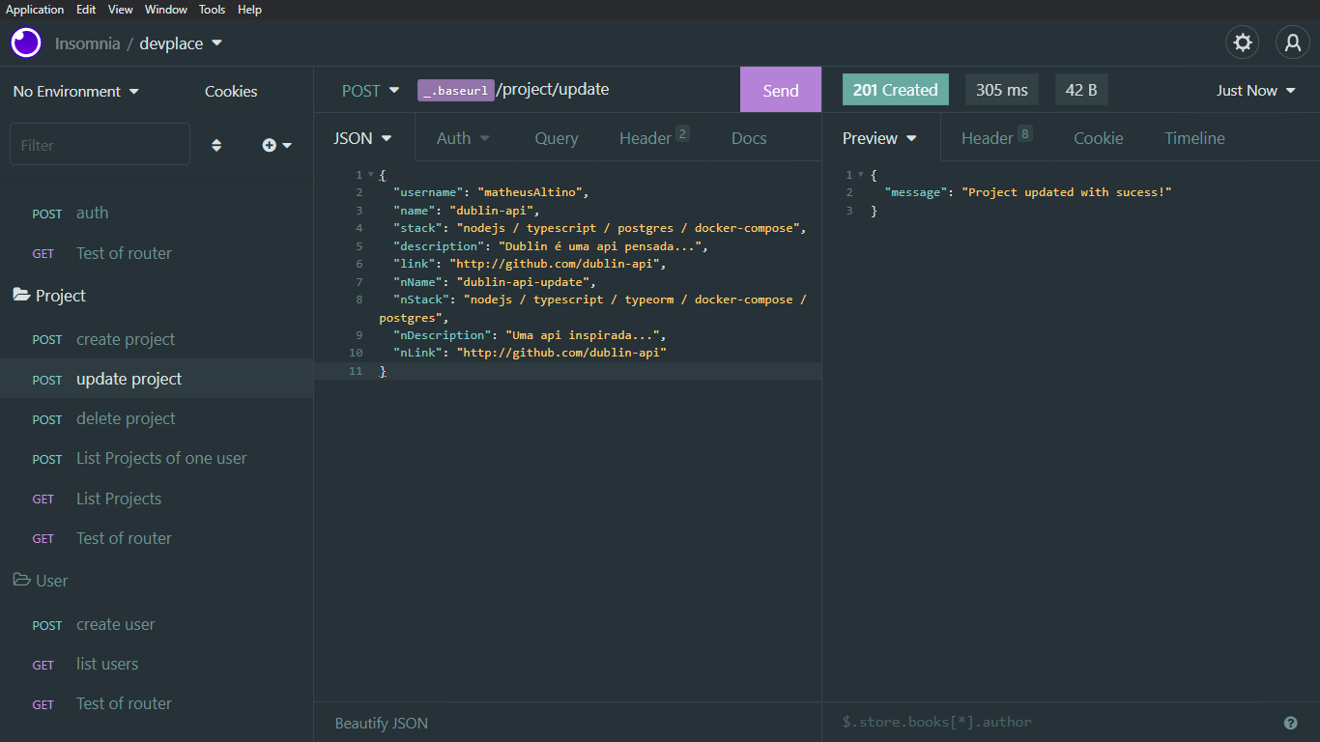The height and width of the screenshot is (742, 1320).
Task: Open the create request plus icon
Action: point(276,145)
